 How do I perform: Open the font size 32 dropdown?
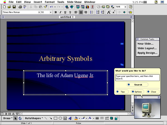tap(50, 12)
